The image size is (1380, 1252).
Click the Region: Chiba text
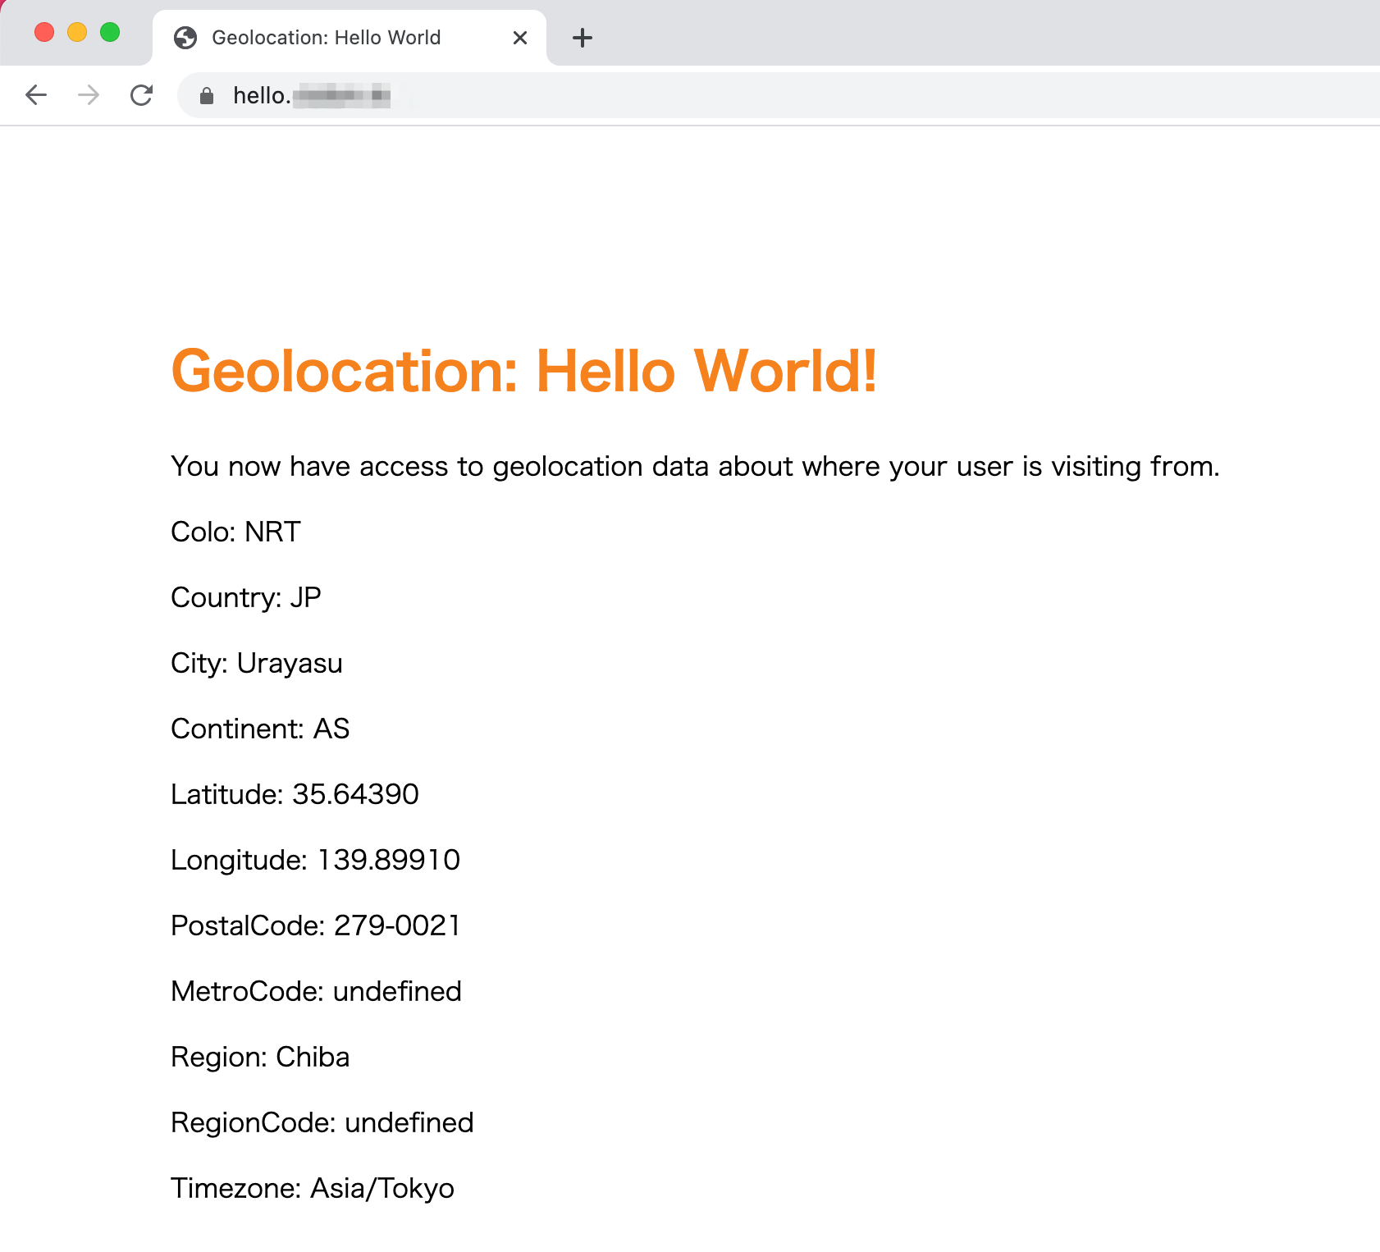260,1057
